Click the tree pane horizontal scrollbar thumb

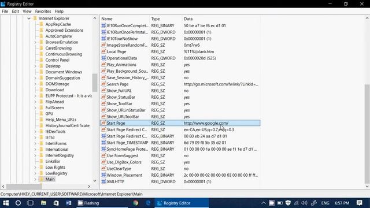pyautogui.click(x=24, y=186)
